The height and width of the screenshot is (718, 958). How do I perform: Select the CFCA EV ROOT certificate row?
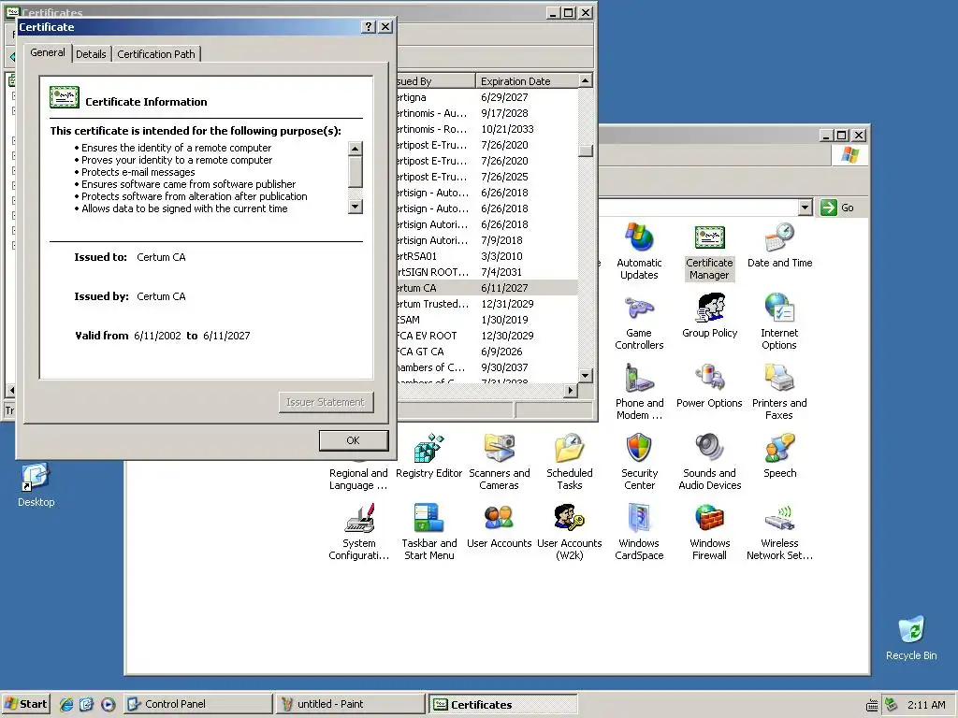coord(486,336)
